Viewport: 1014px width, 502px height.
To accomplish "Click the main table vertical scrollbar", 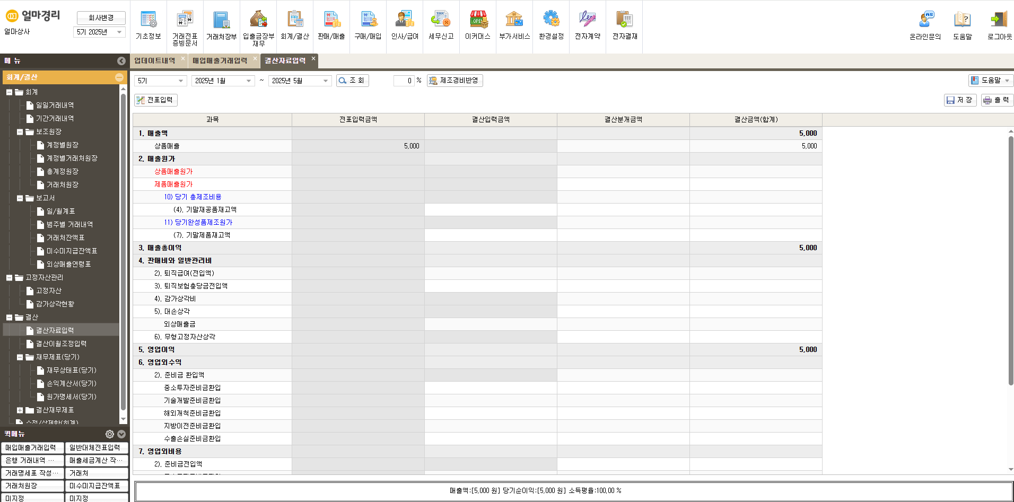I will coord(1011,260).
